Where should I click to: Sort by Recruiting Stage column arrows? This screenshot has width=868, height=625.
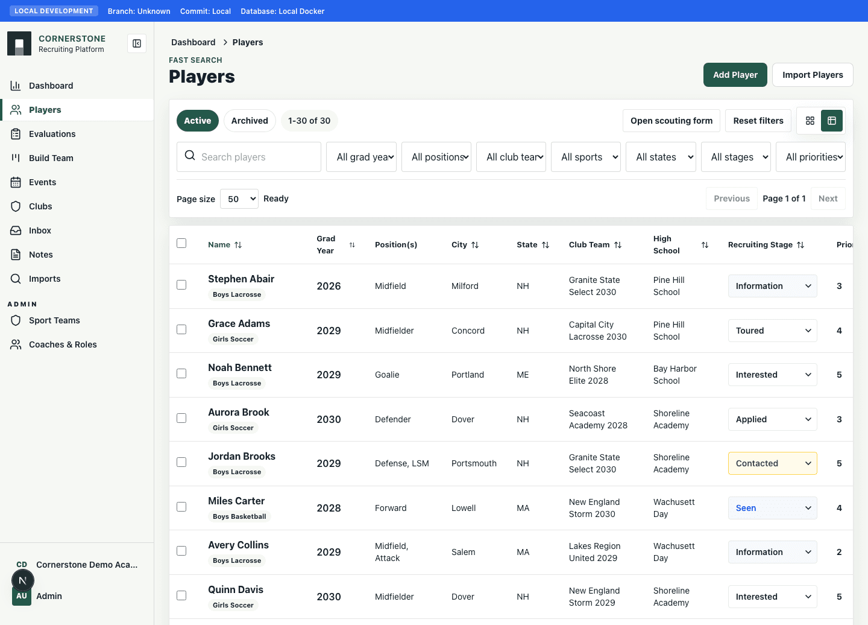coord(800,245)
